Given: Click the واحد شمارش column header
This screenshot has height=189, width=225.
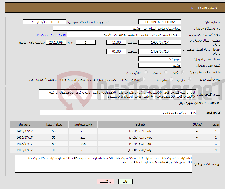Looking at the screenshot, I should pyautogui.click(x=83, y=124).
